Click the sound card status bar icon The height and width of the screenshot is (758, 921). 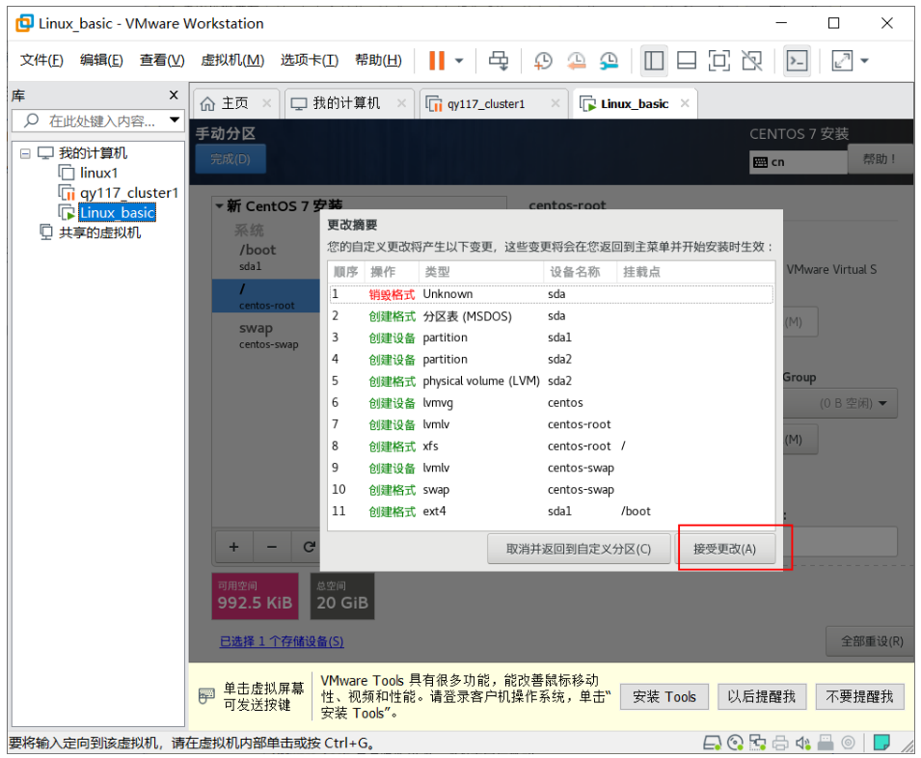(803, 743)
